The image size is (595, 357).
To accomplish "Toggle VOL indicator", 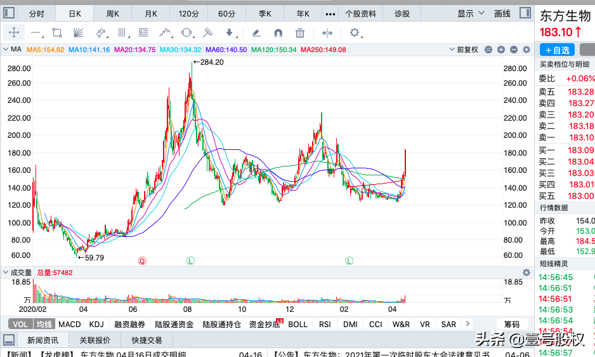I will [20, 324].
